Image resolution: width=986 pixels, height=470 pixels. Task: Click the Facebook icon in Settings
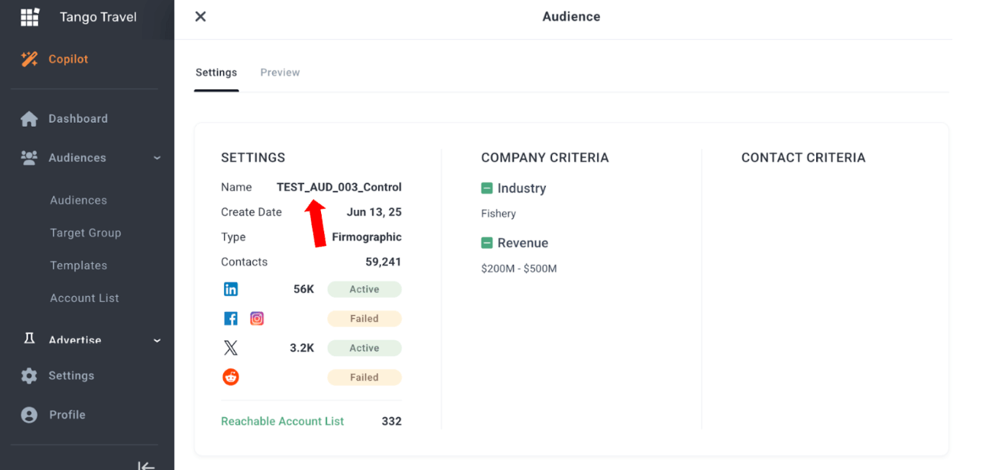coord(231,318)
